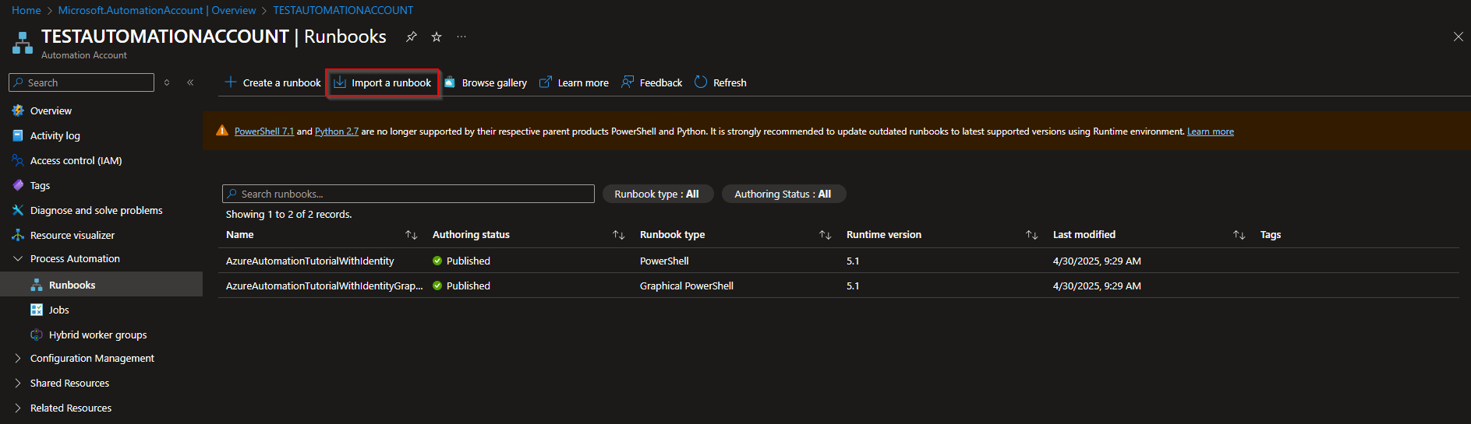Open TESTAUTOMATIONACCOUNT breadcrumb
The height and width of the screenshot is (424, 1471).
[343, 10]
